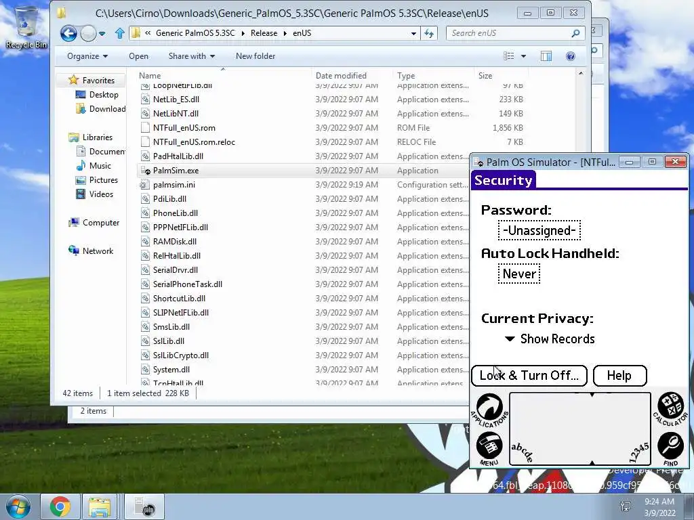
Task: Select the PalmSim.exe file icon
Action: click(145, 170)
